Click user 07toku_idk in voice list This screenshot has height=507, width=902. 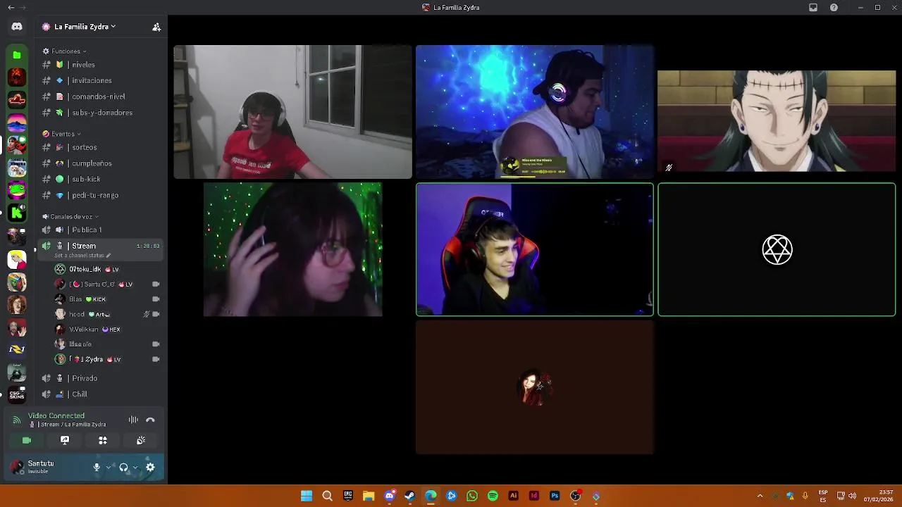click(x=107, y=269)
